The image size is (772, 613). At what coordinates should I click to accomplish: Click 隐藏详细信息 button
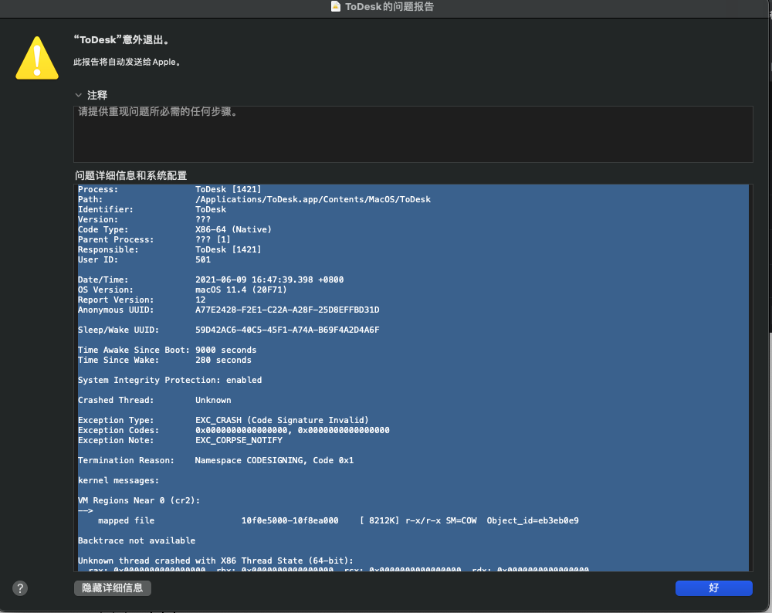coord(112,588)
